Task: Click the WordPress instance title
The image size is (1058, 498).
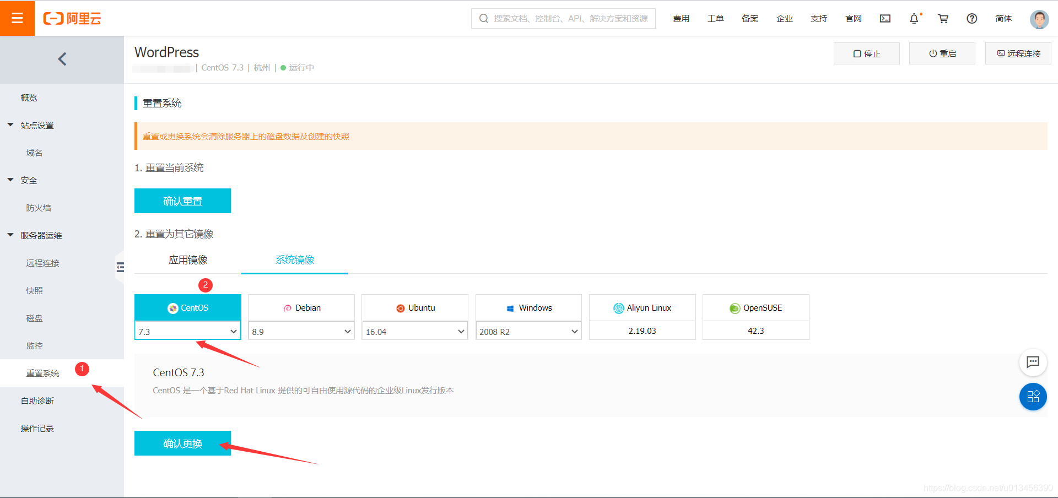Action: coord(166,52)
